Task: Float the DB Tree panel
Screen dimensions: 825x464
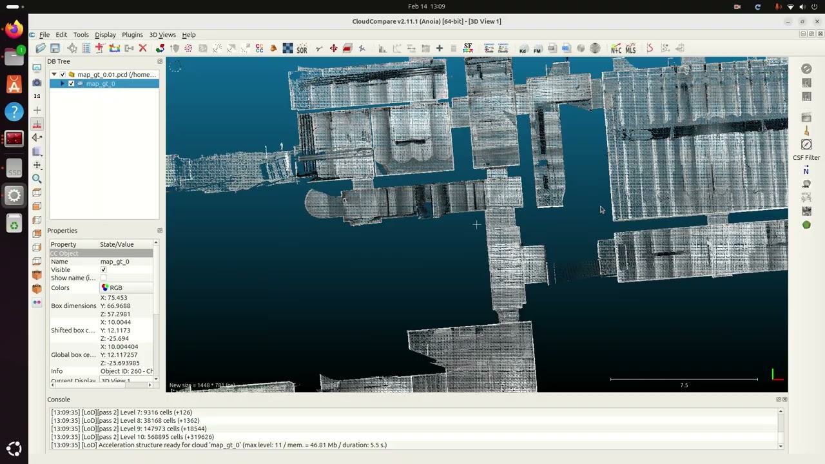Action: (x=160, y=61)
